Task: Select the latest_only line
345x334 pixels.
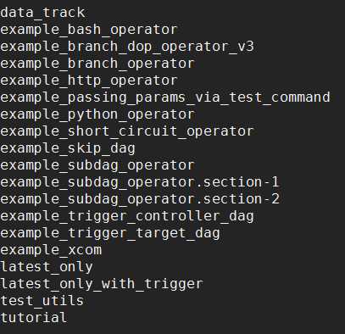Action: pyautogui.click(x=47, y=267)
